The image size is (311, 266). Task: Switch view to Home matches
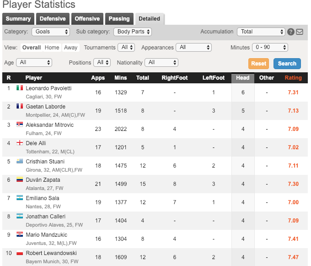(x=52, y=48)
